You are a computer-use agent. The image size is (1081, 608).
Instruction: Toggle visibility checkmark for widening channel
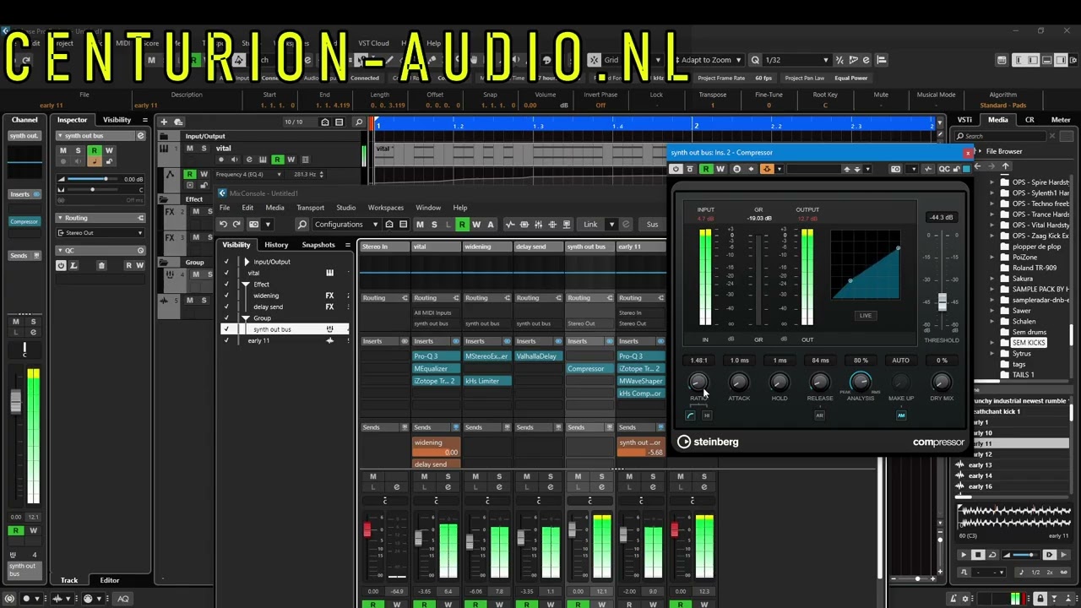pyautogui.click(x=225, y=296)
